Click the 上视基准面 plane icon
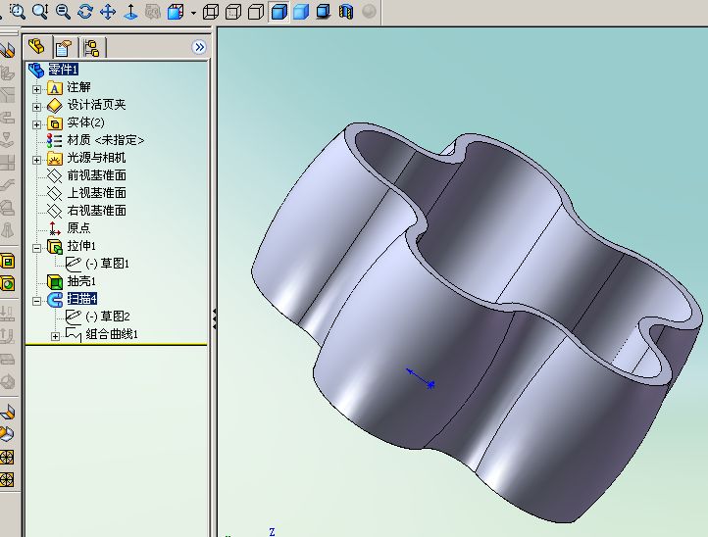The height and width of the screenshot is (537, 708). tap(55, 193)
